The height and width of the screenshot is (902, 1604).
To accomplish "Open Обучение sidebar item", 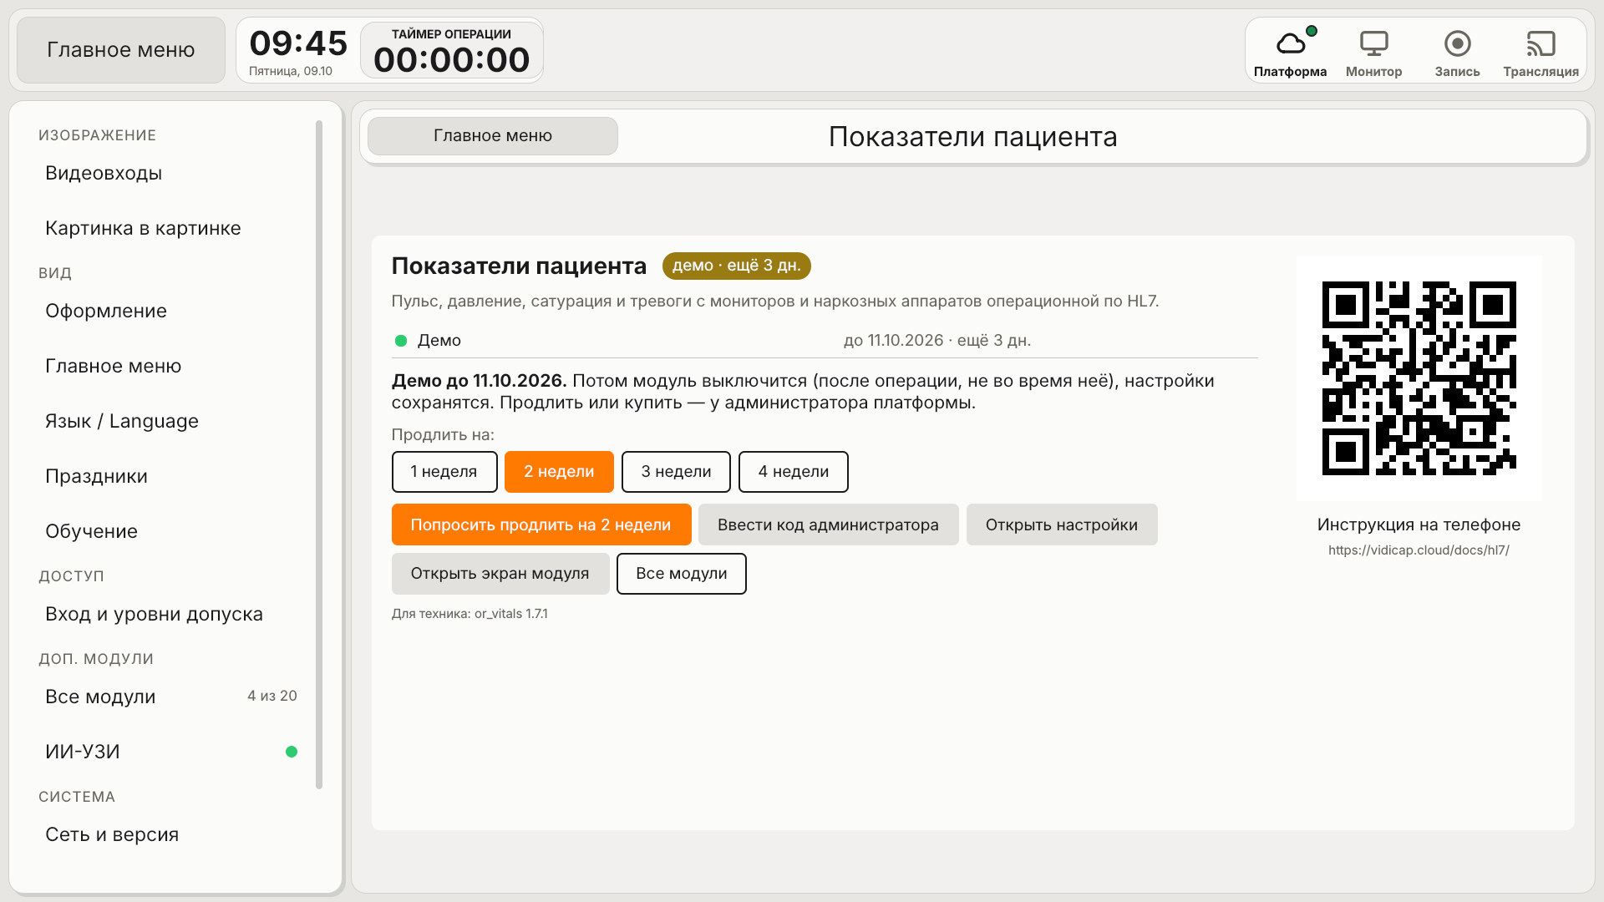I will (171, 531).
